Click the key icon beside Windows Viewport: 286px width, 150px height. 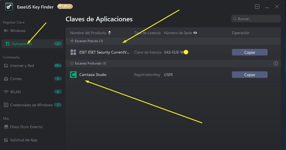[6, 31]
